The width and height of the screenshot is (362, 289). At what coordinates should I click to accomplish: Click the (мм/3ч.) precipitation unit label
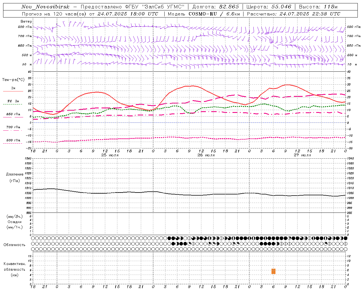pos(15,216)
